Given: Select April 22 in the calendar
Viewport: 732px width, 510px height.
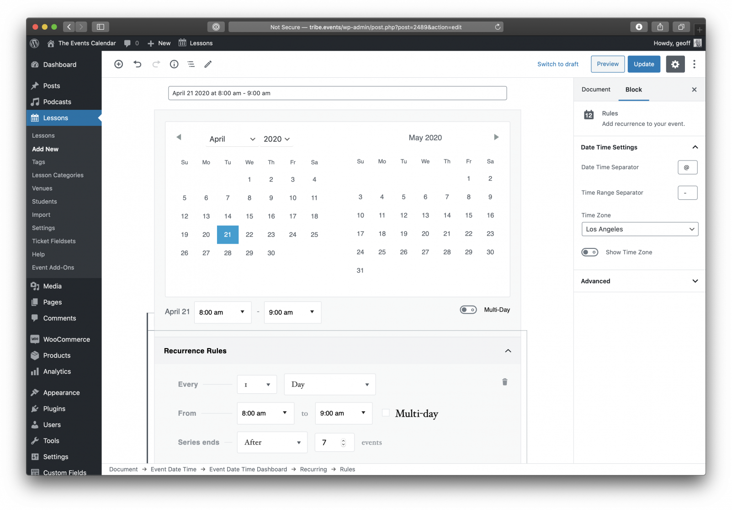Looking at the screenshot, I should point(249,235).
